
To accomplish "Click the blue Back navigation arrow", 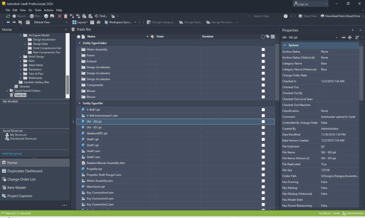I will [x=8, y=22].
